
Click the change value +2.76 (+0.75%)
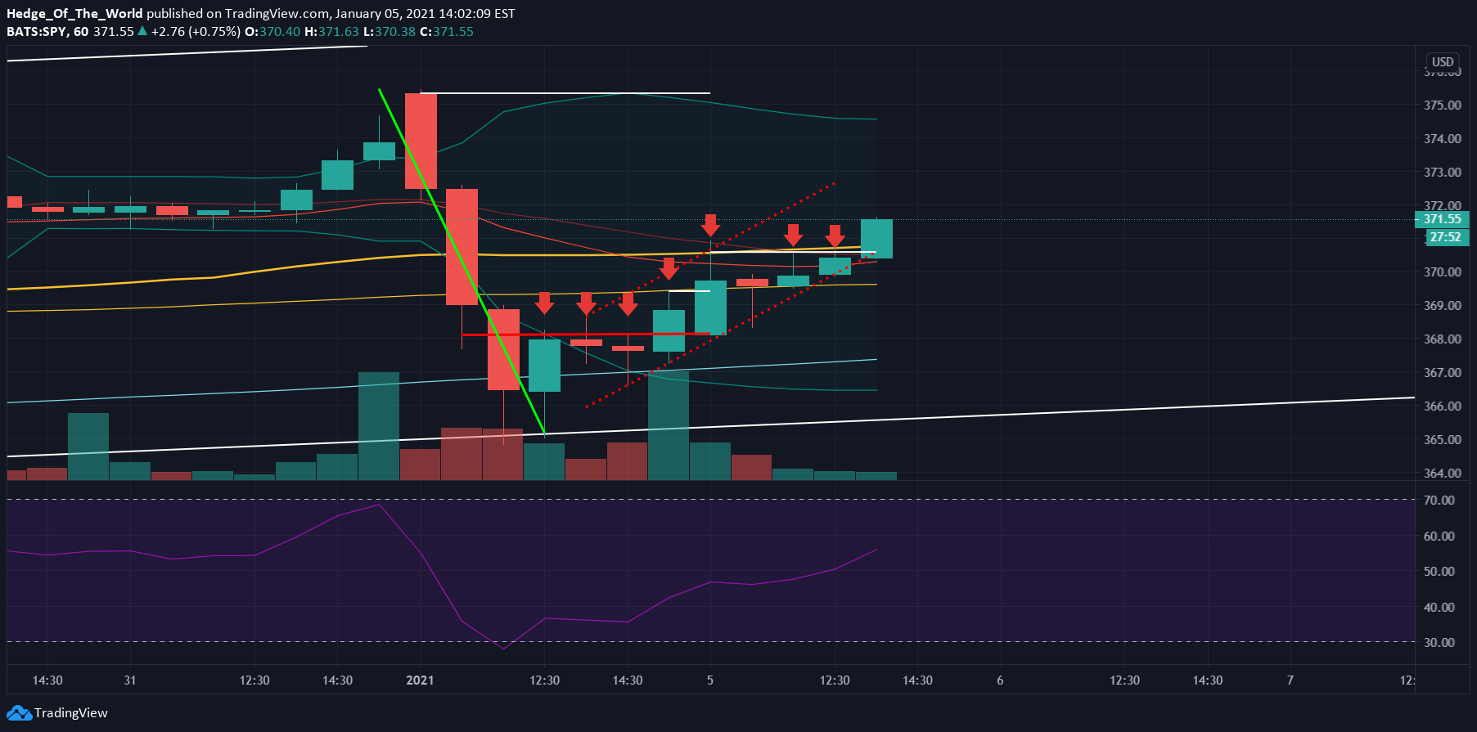click(x=196, y=32)
